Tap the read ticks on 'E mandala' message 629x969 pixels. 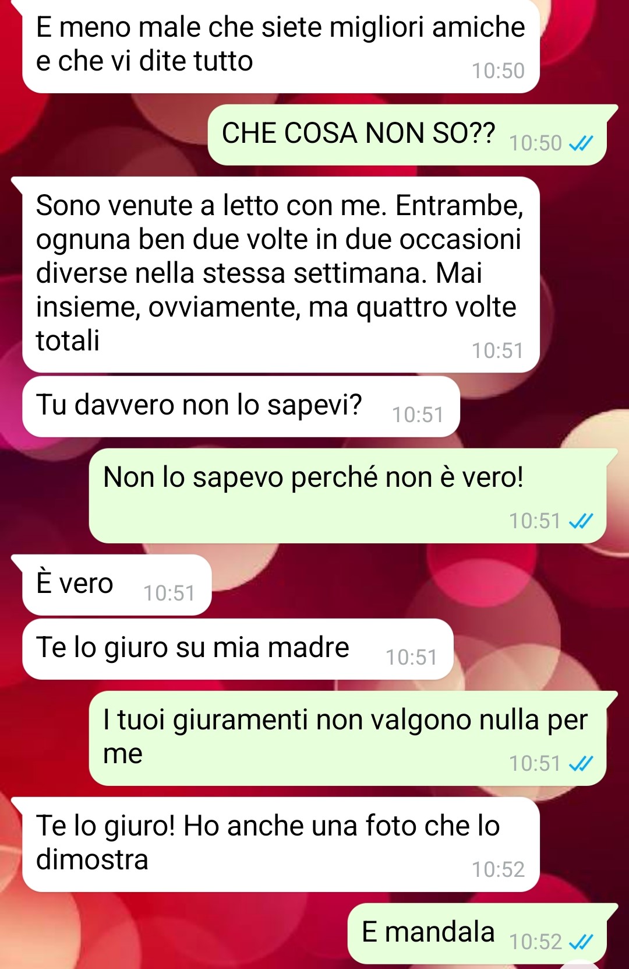click(581, 942)
